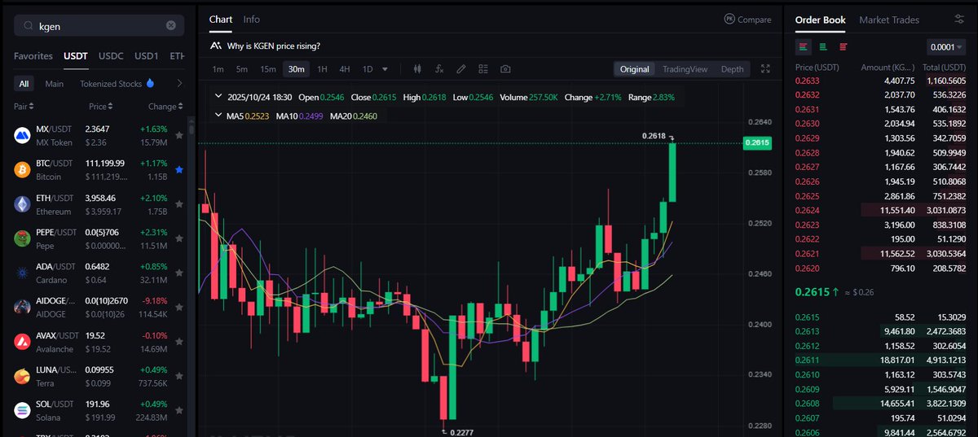
Task: Favorite the PEPE/USDT pair star
Action: click(x=178, y=238)
